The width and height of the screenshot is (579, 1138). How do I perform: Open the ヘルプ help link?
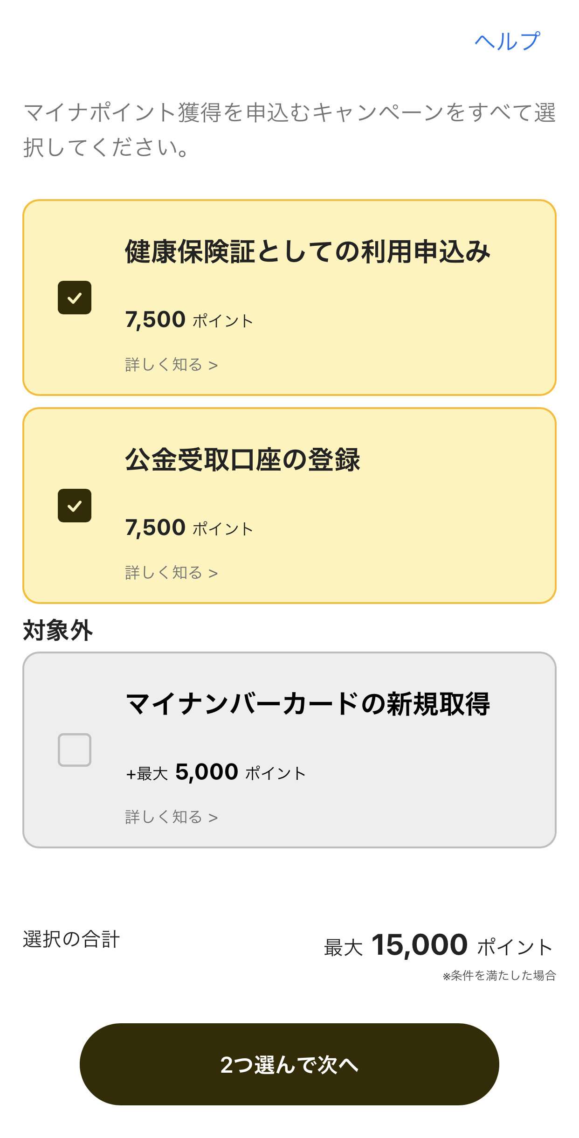[507, 42]
